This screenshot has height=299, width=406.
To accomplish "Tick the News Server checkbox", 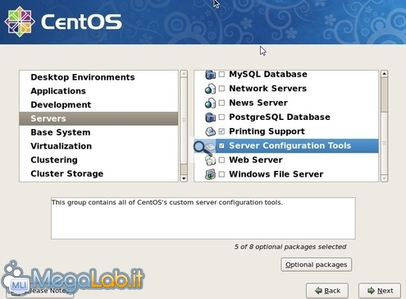I will point(221,103).
